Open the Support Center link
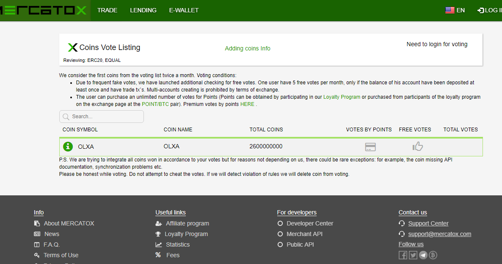Image resolution: width=502 pixels, height=264 pixels. coord(428,224)
